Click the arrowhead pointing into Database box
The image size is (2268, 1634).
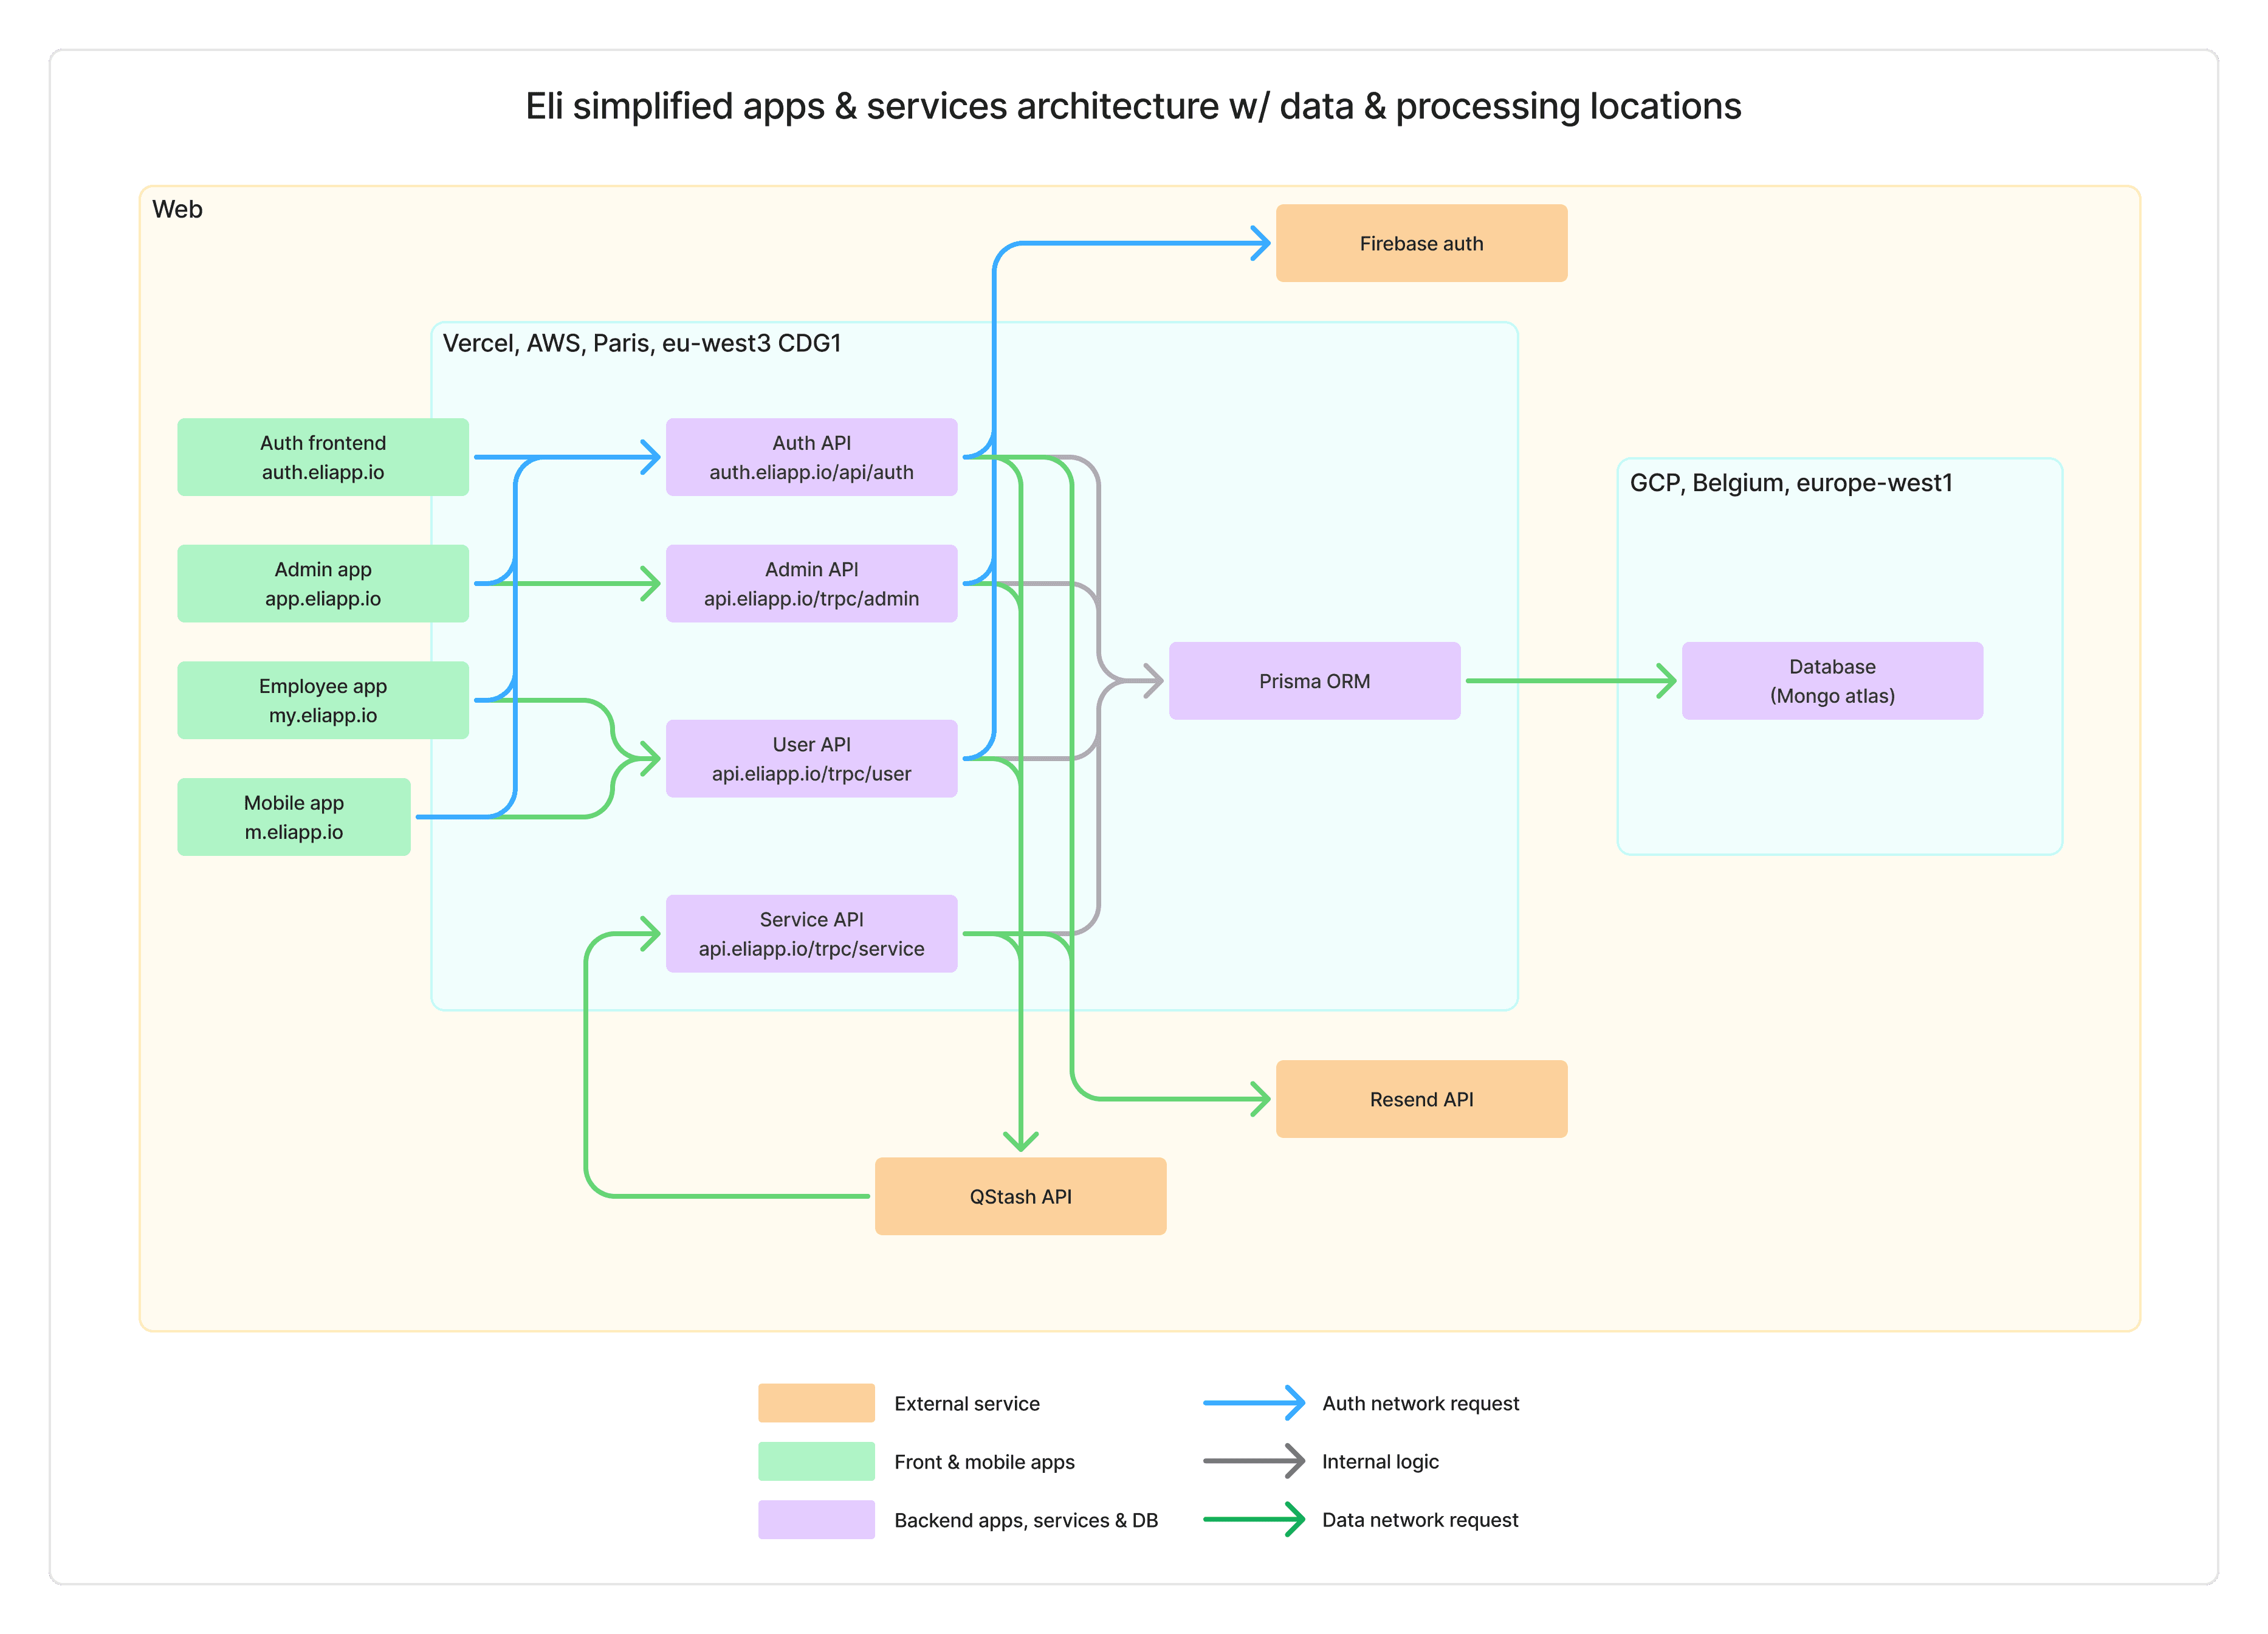coord(1667,681)
